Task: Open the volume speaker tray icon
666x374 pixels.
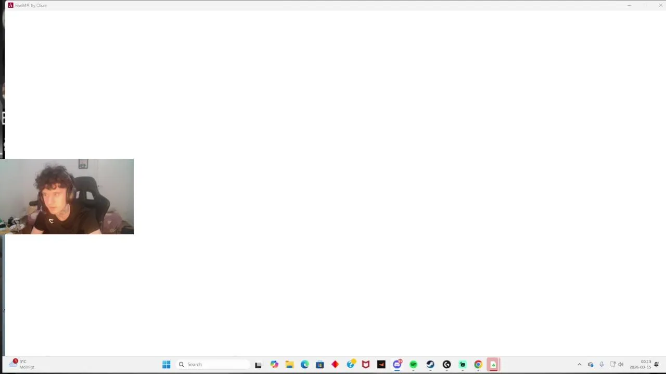Action: pyautogui.click(x=621, y=365)
